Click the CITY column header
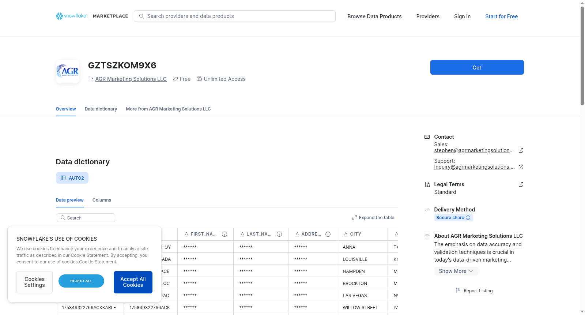Image resolution: width=585 pixels, height=315 pixels. pyautogui.click(x=362, y=234)
